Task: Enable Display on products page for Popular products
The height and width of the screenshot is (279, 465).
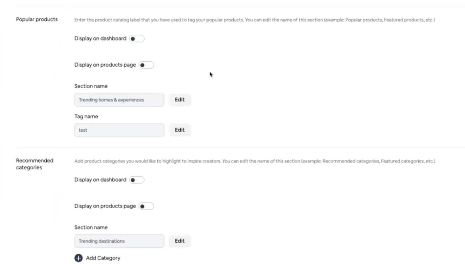Action: (146, 65)
